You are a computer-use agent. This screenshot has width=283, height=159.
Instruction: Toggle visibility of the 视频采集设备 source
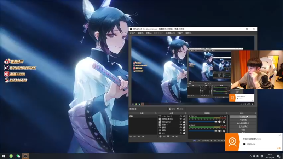click(x=180, y=119)
